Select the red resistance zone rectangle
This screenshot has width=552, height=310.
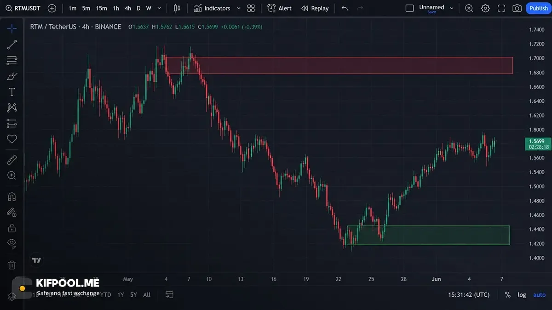coord(339,65)
